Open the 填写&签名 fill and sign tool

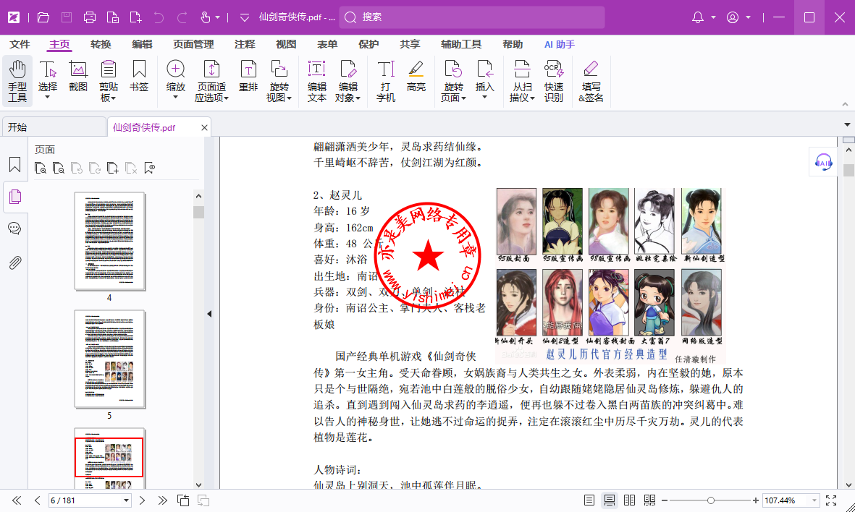[x=591, y=81]
